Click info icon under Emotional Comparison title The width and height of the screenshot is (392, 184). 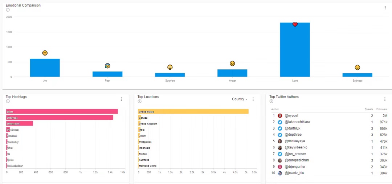[8, 10]
